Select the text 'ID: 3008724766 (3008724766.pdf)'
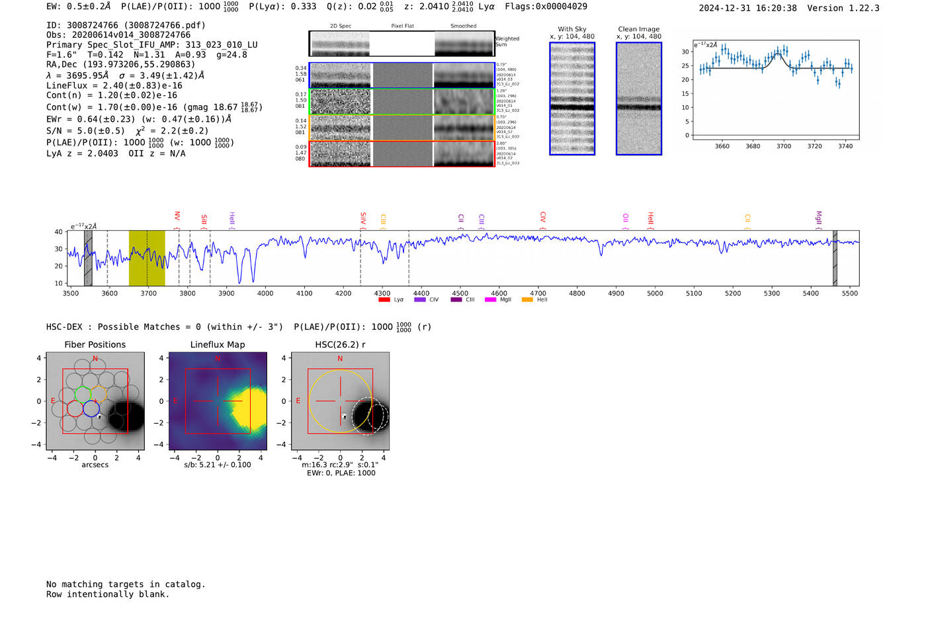Screen dimensions: 926x630 point(126,25)
